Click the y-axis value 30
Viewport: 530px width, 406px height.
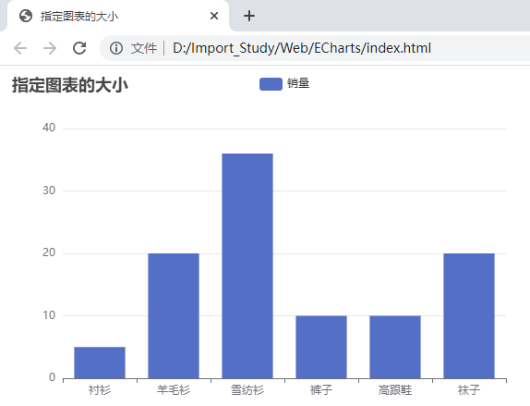[x=49, y=191]
